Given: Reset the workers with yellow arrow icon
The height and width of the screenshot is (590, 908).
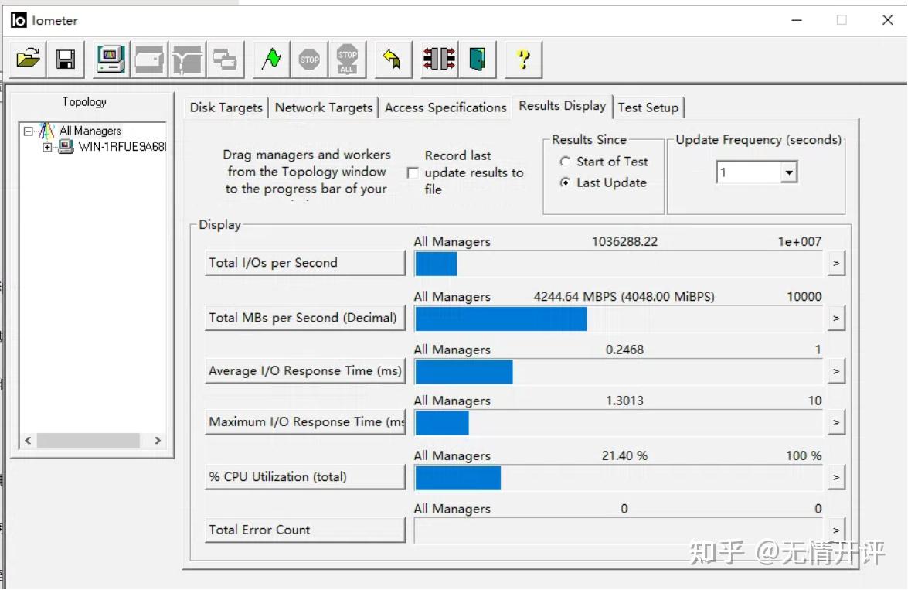Looking at the screenshot, I should 392,59.
